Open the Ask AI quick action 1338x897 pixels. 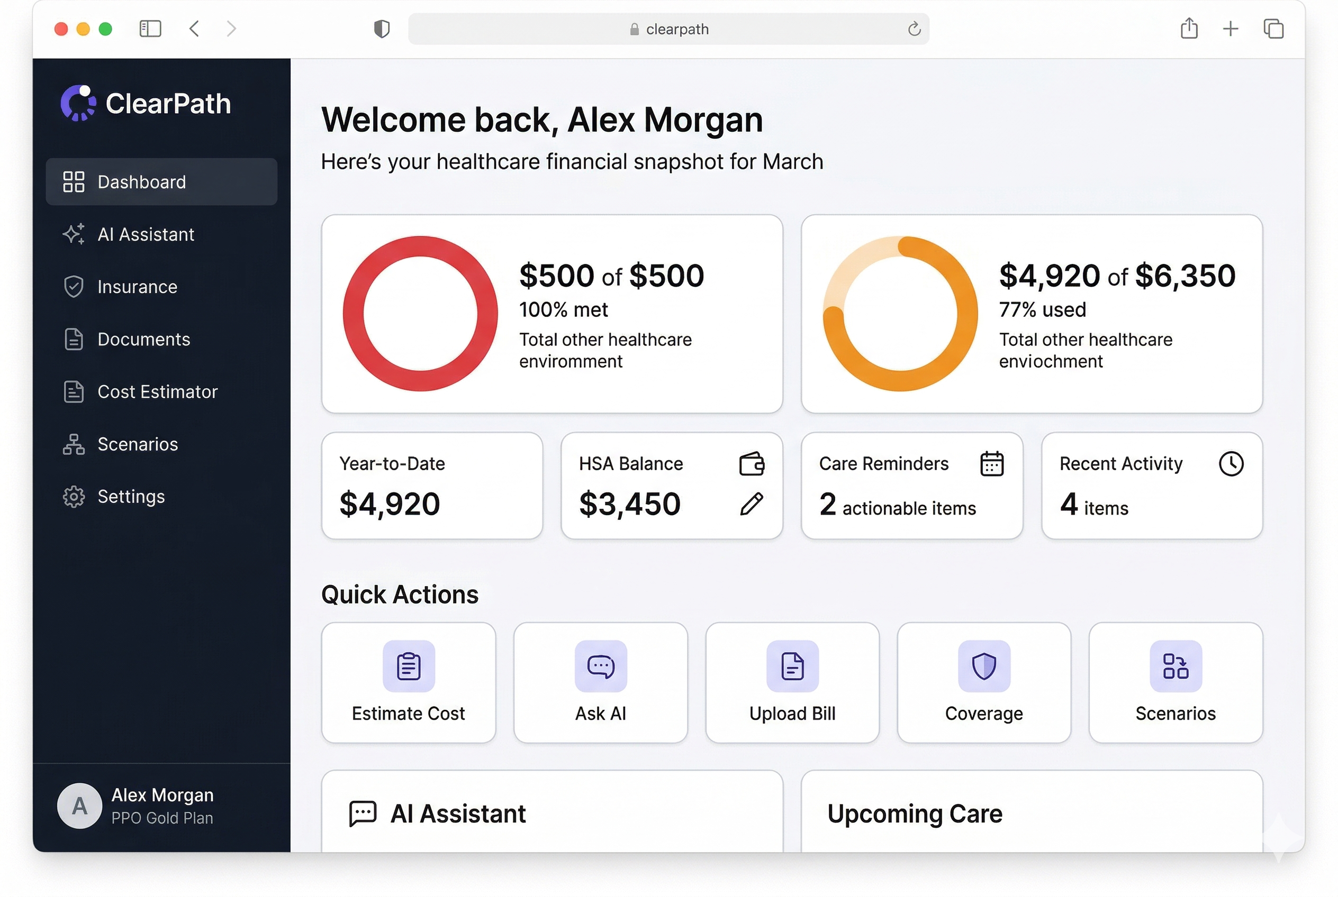pyautogui.click(x=600, y=682)
